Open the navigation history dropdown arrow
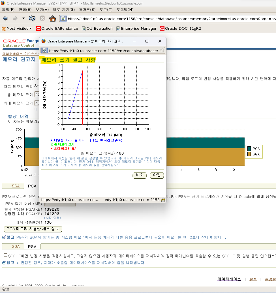Screen dimensions: 276x293 pyautogui.click(x=23, y=18)
